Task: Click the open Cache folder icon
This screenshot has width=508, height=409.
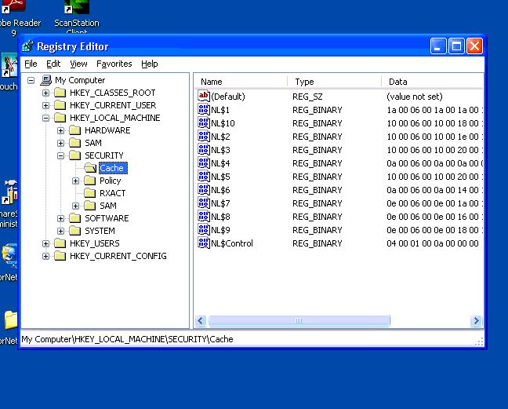Action: [90, 168]
